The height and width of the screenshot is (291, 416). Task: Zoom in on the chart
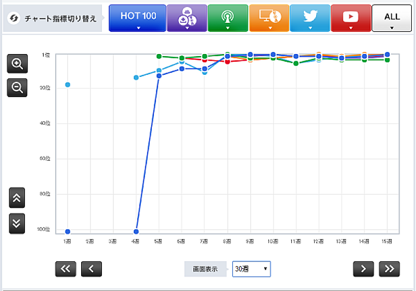[17, 64]
